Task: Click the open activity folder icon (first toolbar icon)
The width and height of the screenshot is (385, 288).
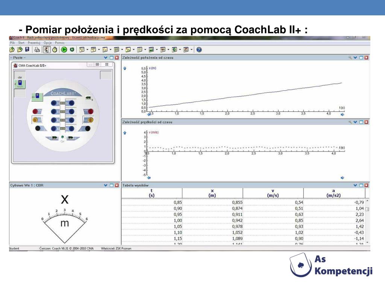Action: (x=12, y=50)
